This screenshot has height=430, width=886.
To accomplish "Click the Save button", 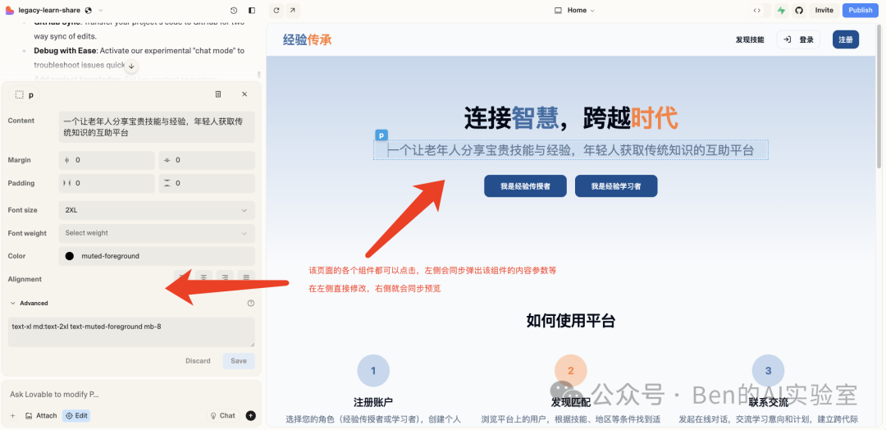I will coord(239,361).
